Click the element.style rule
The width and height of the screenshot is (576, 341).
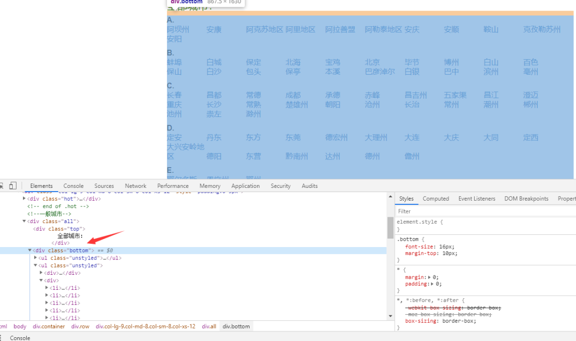pyautogui.click(x=420, y=222)
